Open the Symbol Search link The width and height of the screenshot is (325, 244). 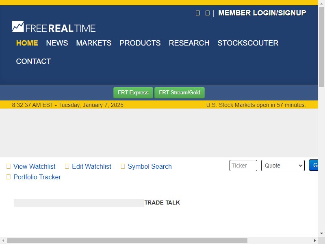[x=149, y=166]
